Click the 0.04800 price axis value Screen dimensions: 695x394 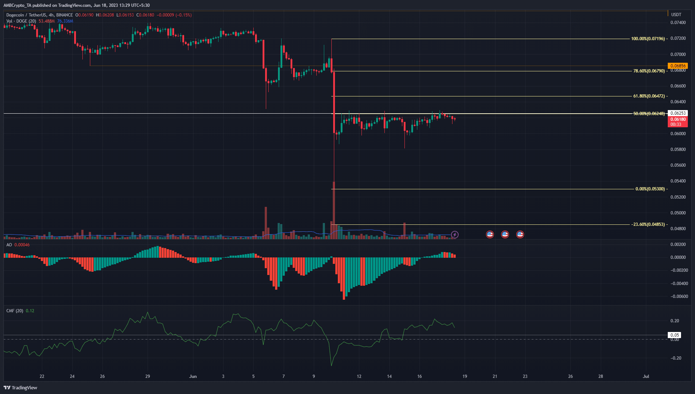pos(678,229)
